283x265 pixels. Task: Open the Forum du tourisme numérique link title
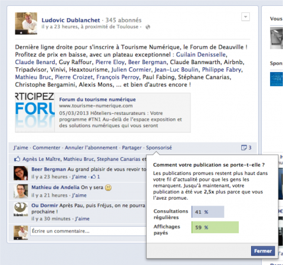tap(97, 100)
